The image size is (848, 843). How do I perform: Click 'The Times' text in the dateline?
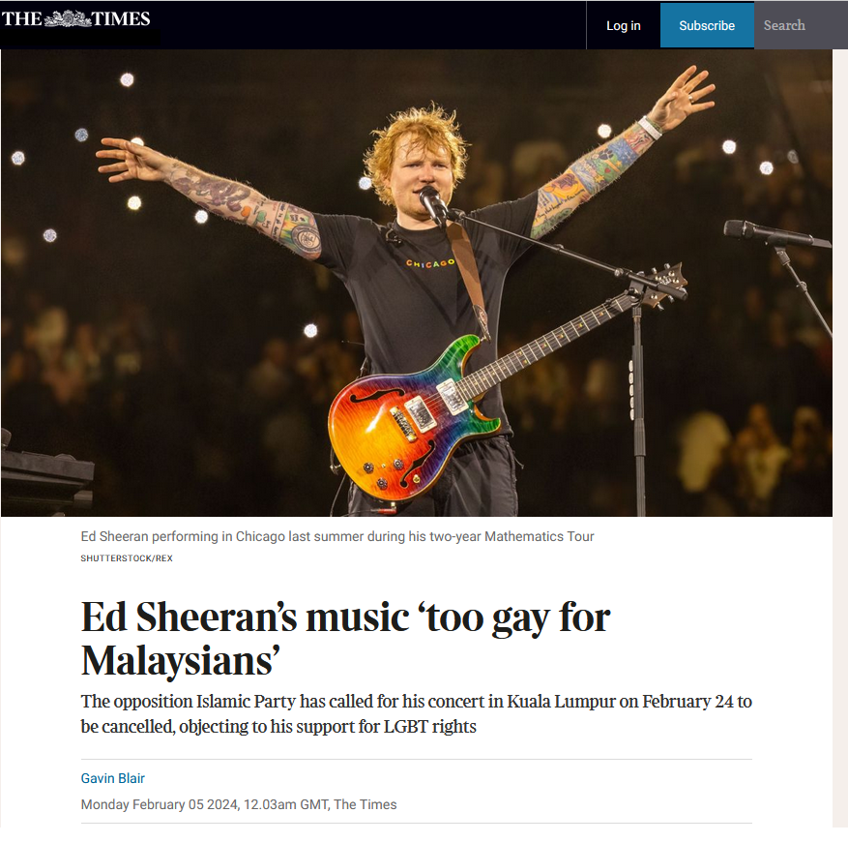click(x=366, y=804)
